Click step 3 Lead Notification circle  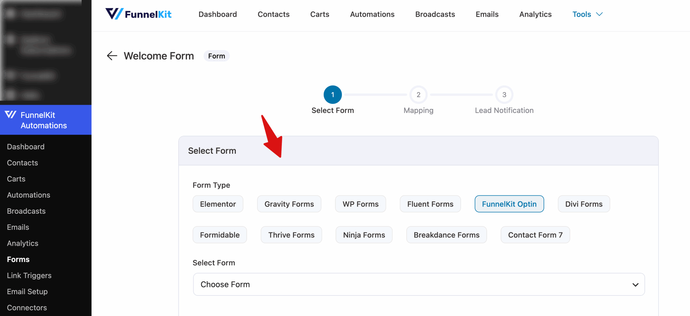[x=504, y=94]
